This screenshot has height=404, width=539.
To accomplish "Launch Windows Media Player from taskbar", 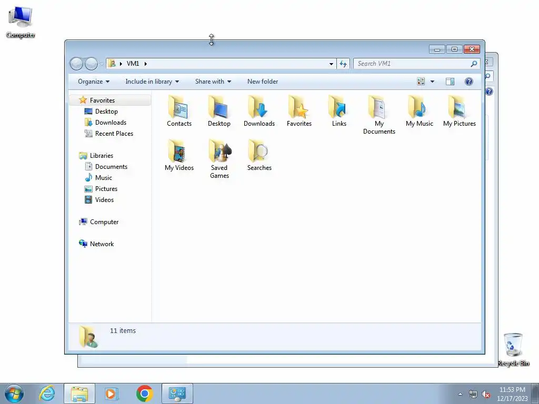I will point(111,393).
